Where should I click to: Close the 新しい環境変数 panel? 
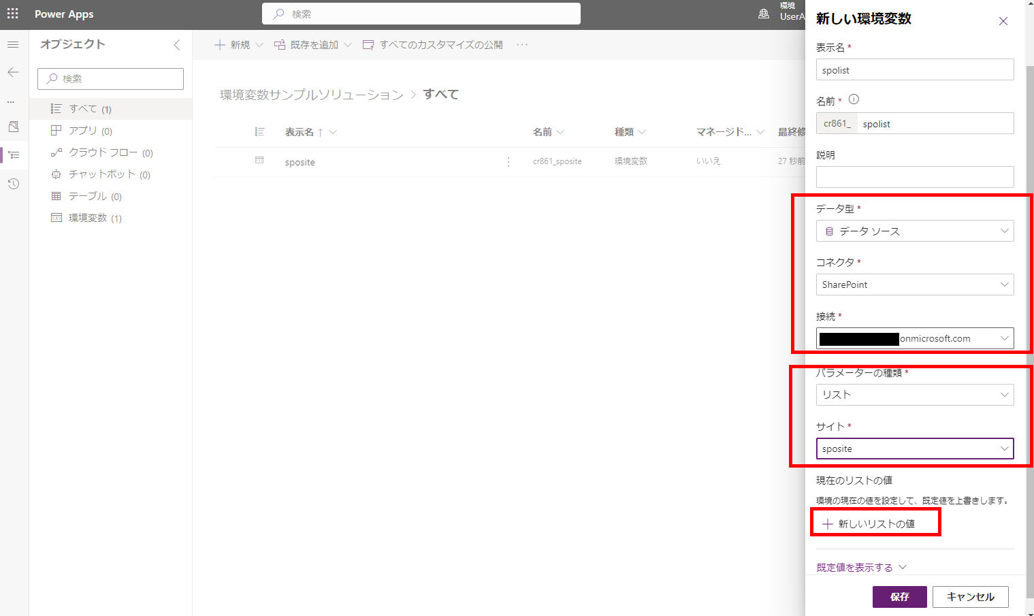1003,21
